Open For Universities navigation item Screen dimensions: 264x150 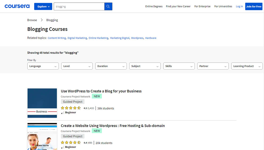[x=223, y=6]
